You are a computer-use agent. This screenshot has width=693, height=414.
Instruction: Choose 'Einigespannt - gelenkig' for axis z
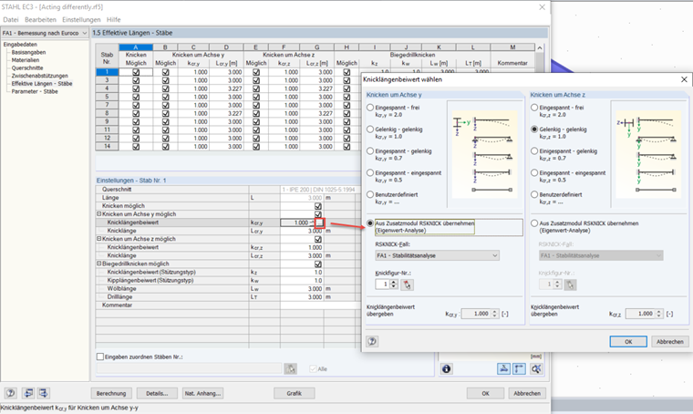tap(534, 151)
